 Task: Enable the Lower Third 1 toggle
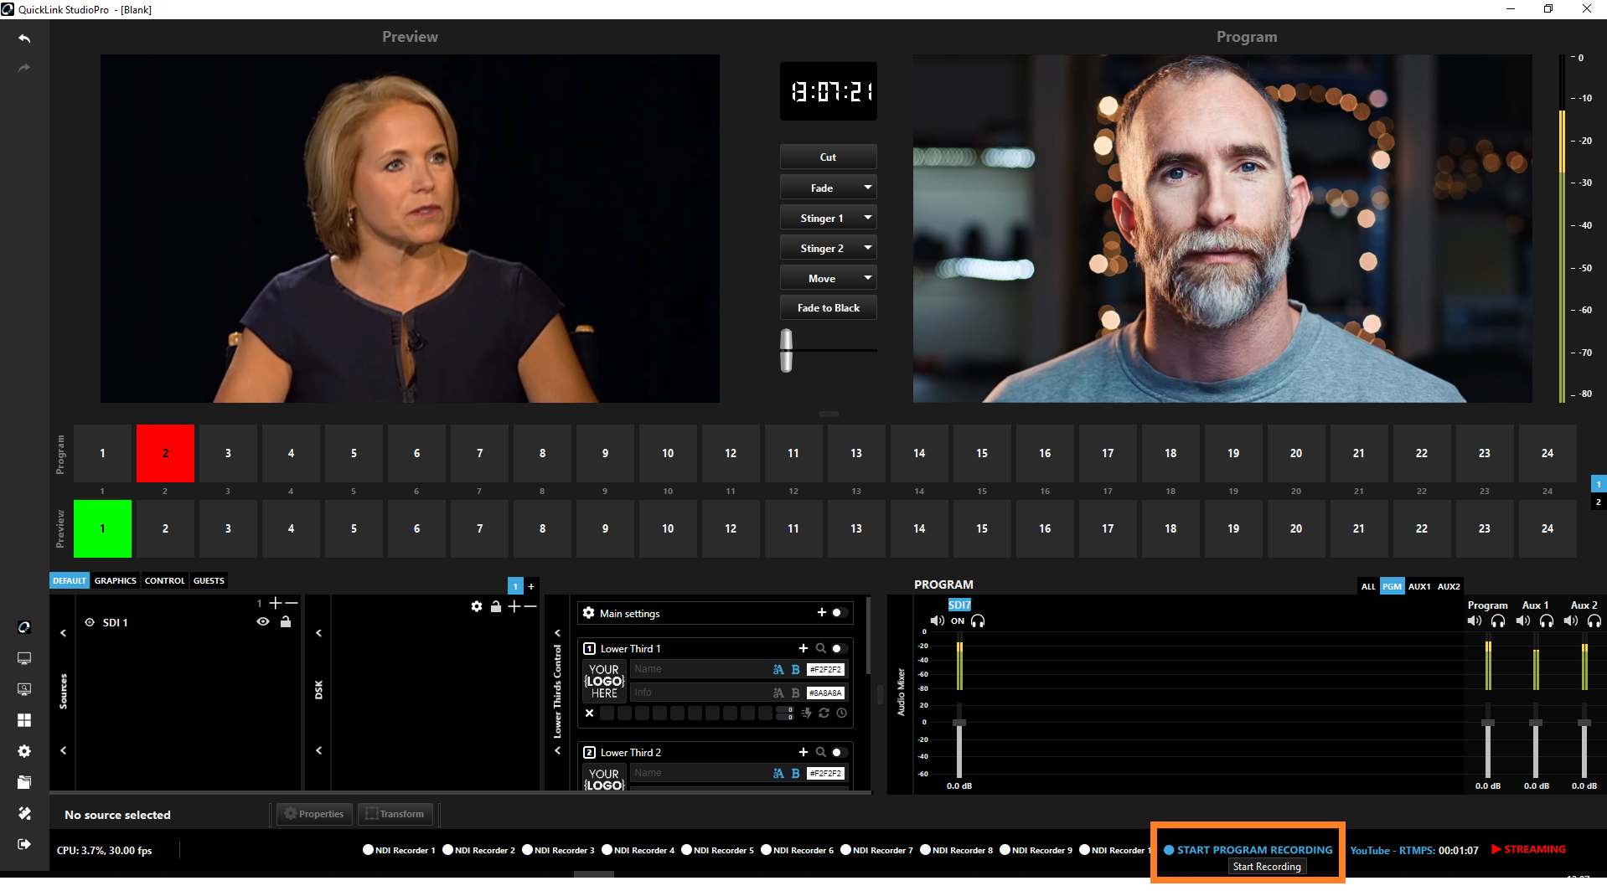point(838,648)
